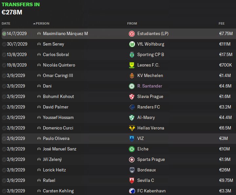Click the FROM column header

[x=132, y=24]
